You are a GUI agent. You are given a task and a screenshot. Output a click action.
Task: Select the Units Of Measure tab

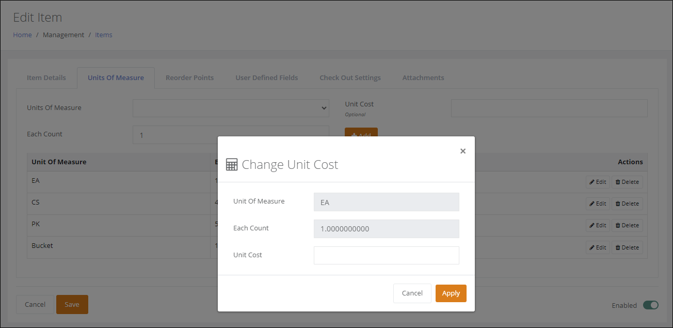116,78
